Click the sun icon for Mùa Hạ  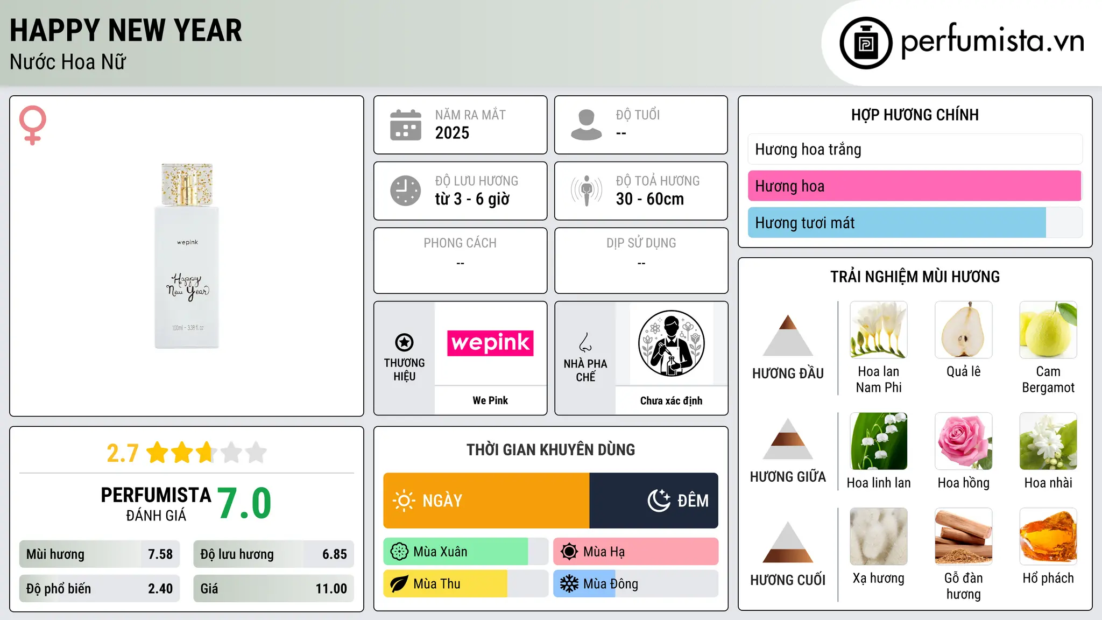(569, 552)
